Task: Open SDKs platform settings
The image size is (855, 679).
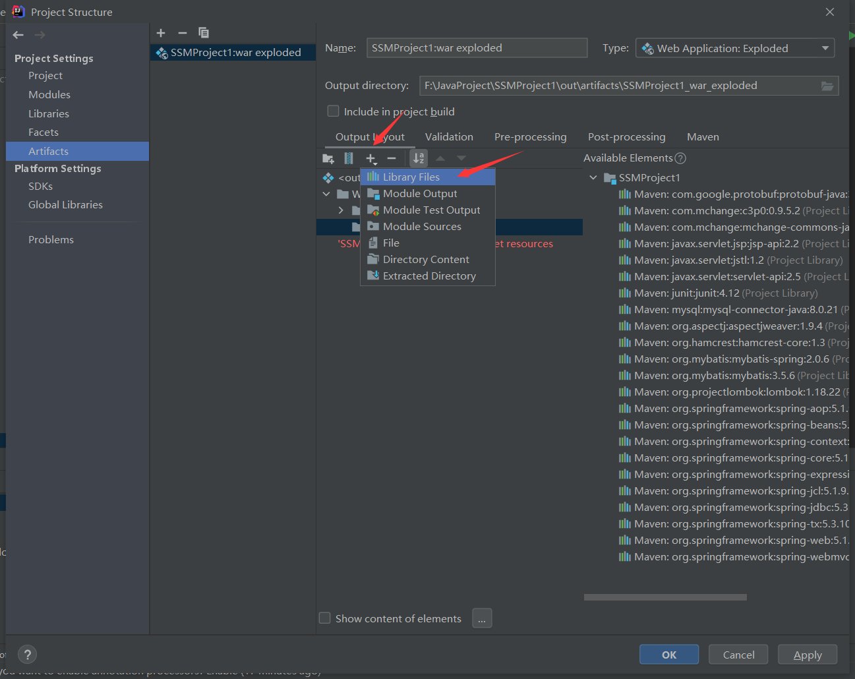Action: (40, 187)
